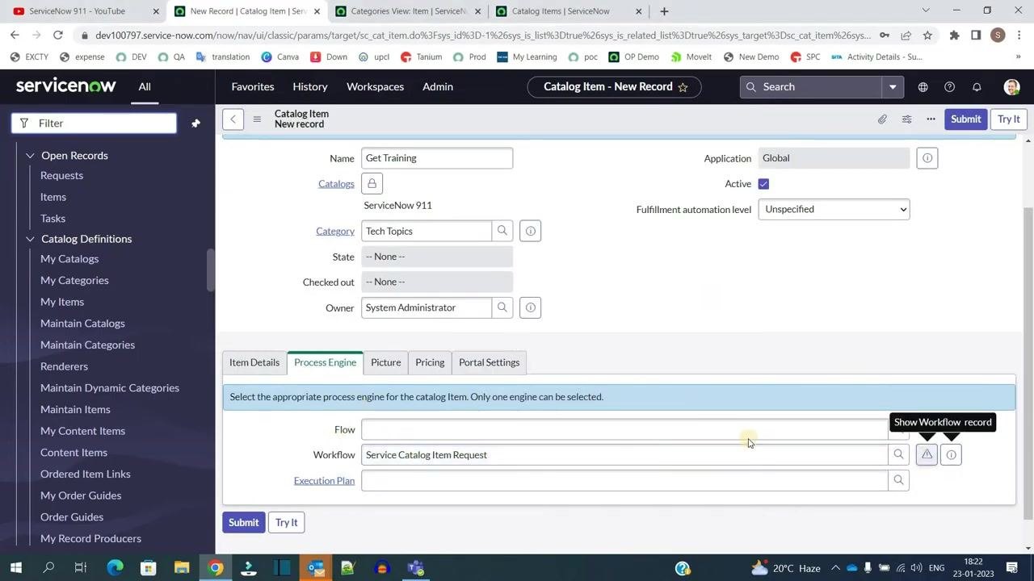Click the info icon beside Workflow field

[x=951, y=455]
